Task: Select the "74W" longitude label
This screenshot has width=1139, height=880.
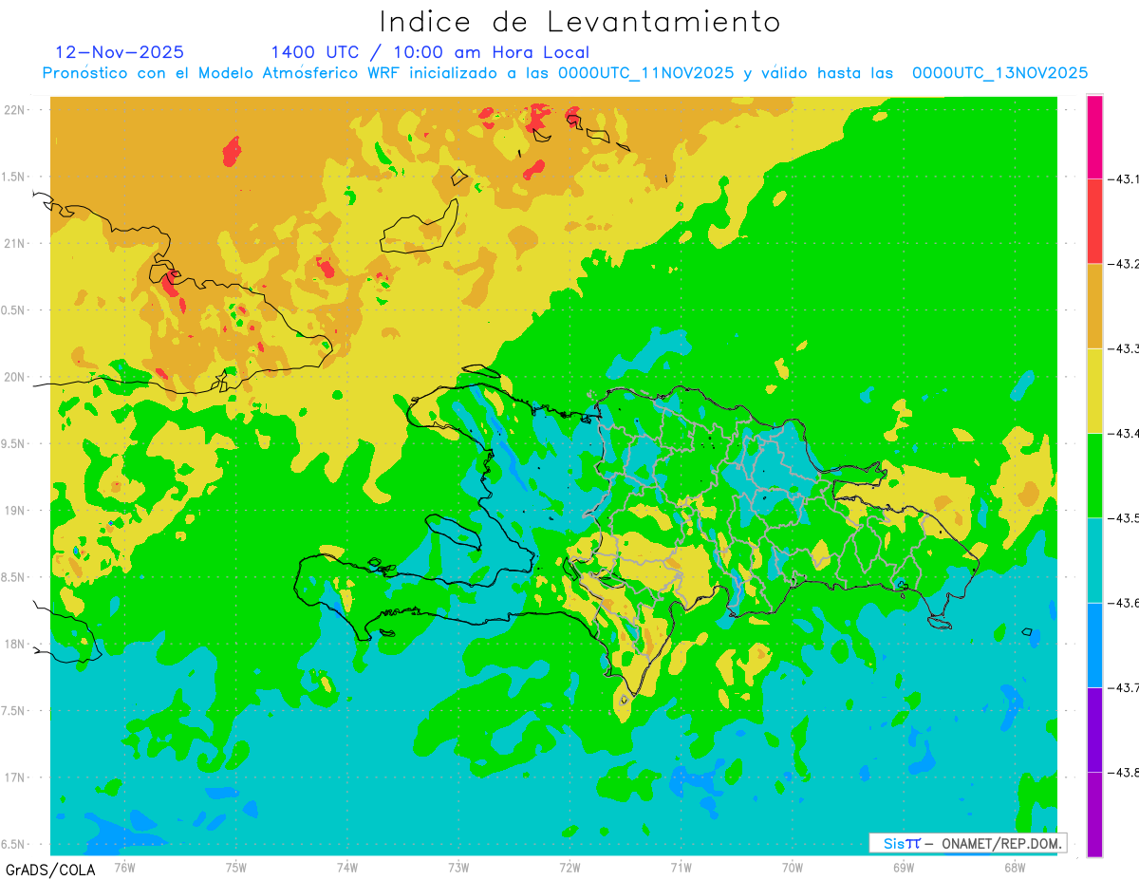Action: pos(347,867)
